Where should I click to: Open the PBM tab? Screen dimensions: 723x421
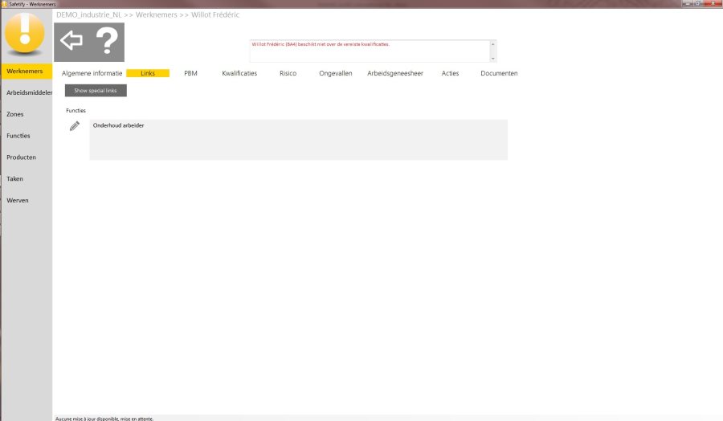click(190, 73)
